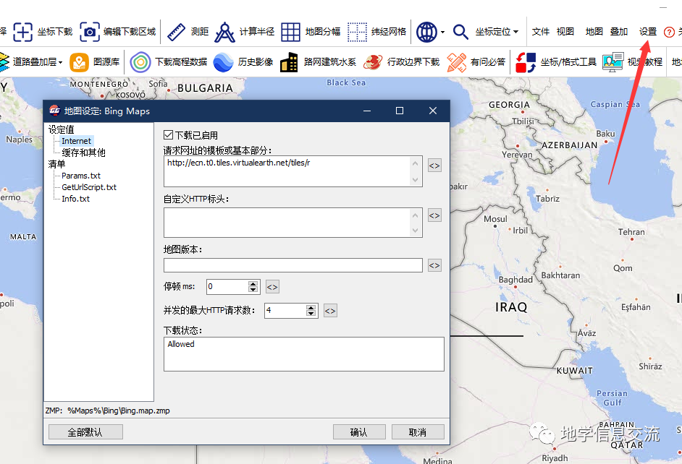Toggle the 地图分幅 grid icon
The height and width of the screenshot is (464, 682).
[x=290, y=32]
